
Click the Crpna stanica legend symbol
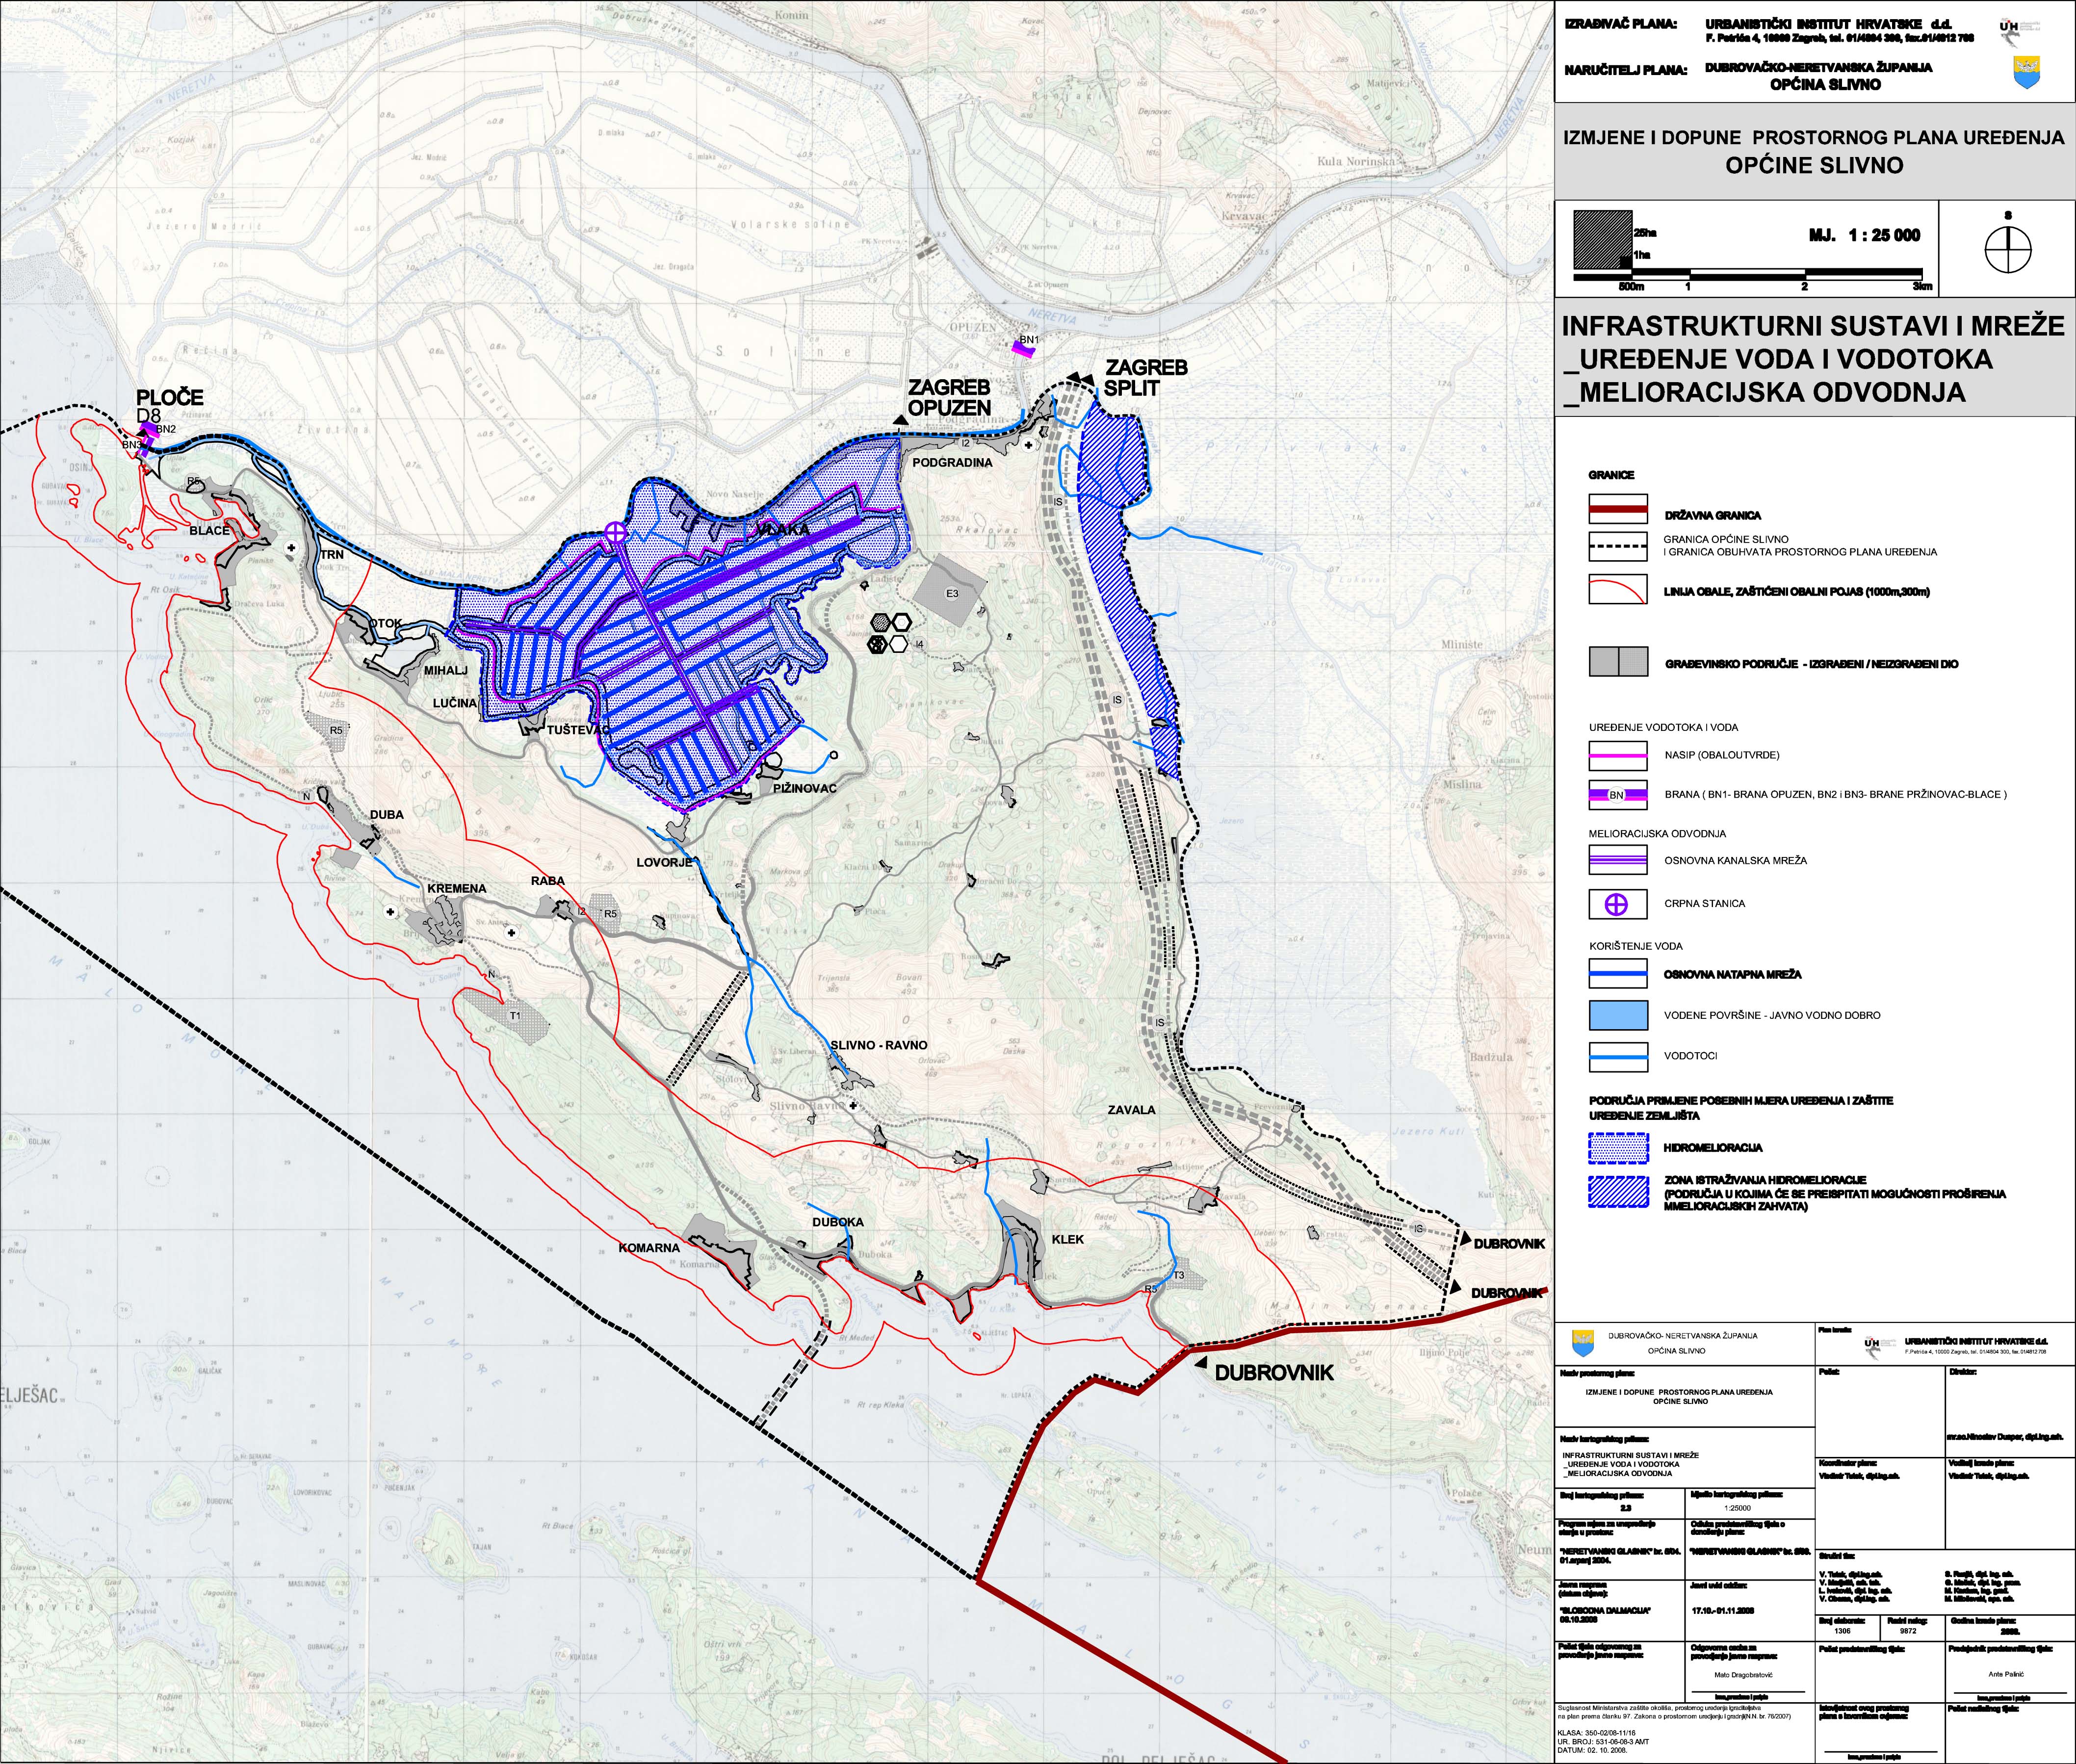[1617, 904]
